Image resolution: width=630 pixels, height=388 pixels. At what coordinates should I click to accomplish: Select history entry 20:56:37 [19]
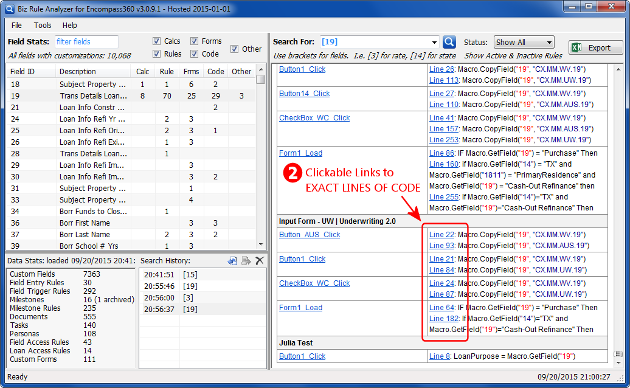pos(202,310)
